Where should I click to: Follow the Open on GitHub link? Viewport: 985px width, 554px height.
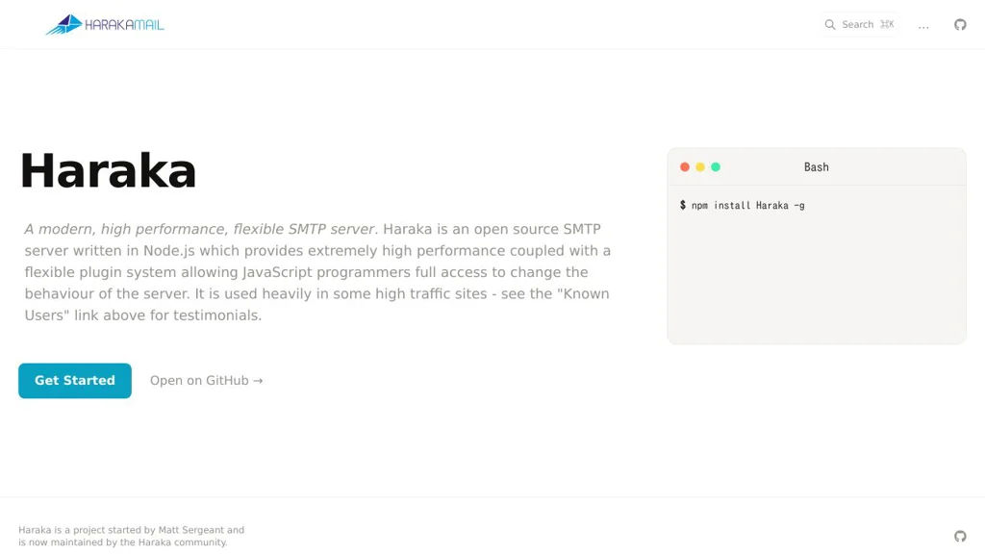pyautogui.click(x=206, y=381)
